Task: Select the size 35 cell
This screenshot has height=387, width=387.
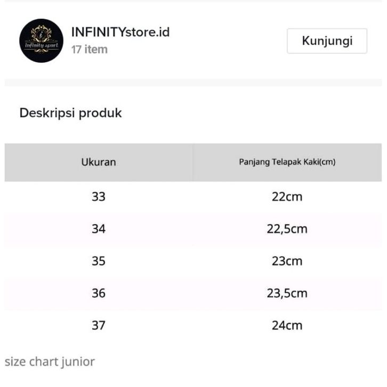Action: click(x=99, y=261)
